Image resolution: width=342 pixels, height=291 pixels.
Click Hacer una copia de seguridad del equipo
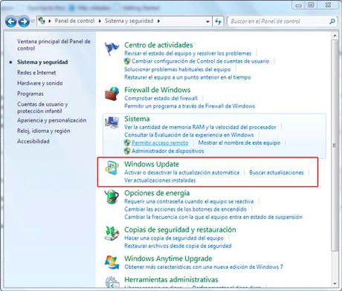point(174,238)
